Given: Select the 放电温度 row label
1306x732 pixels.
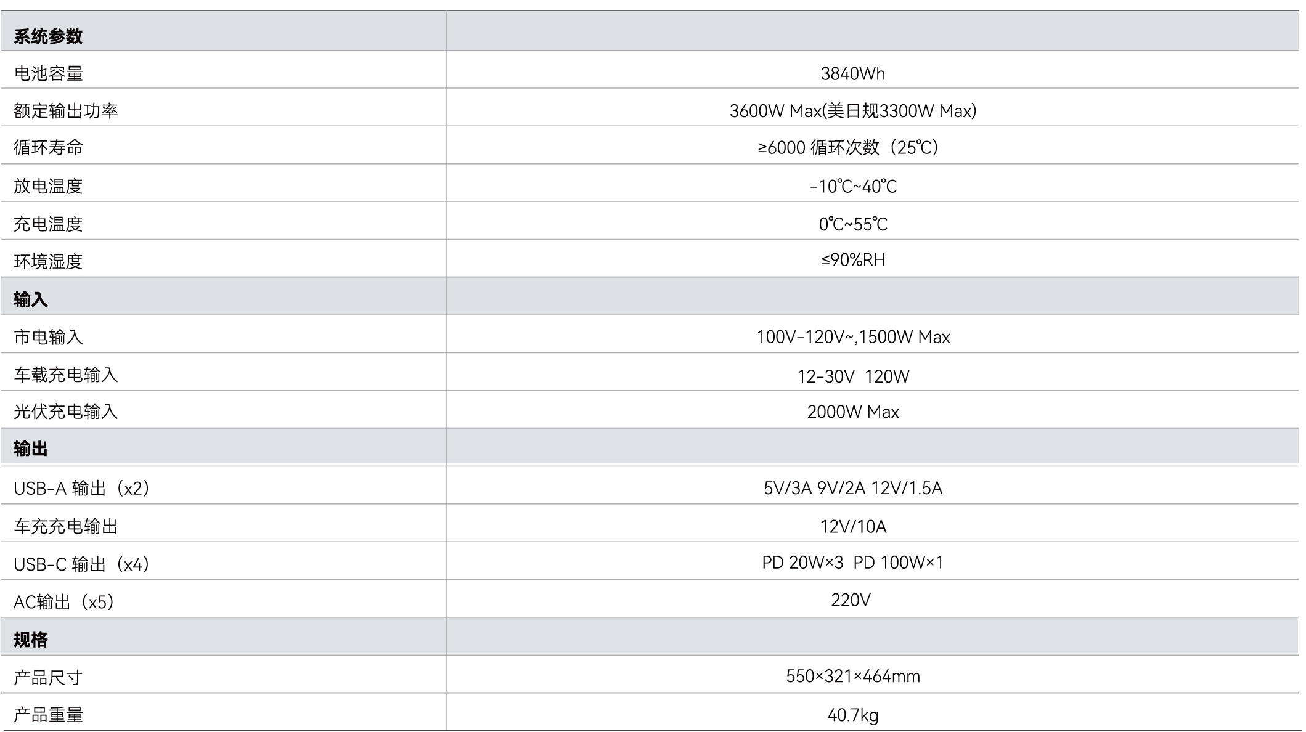Looking at the screenshot, I should point(48,186).
